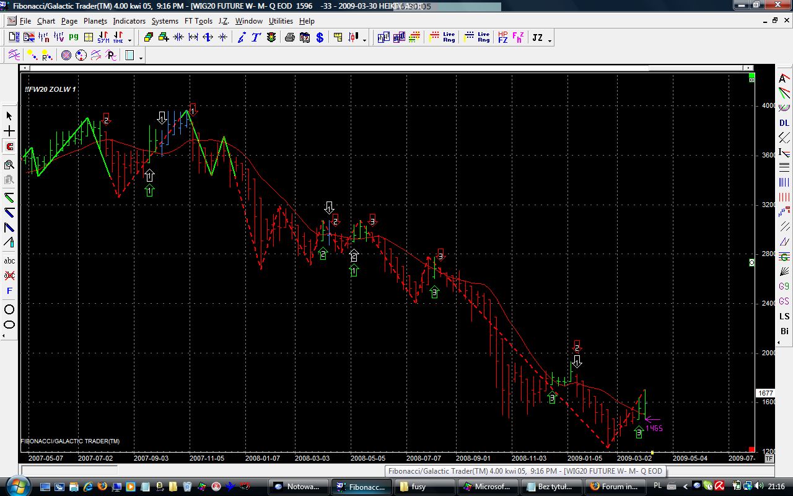
Task: Toggle the red magnet snap tool
Action: [9, 147]
